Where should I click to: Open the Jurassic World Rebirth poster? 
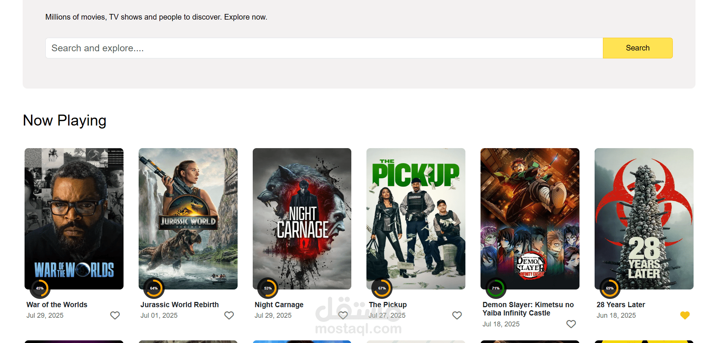click(188, 219)
